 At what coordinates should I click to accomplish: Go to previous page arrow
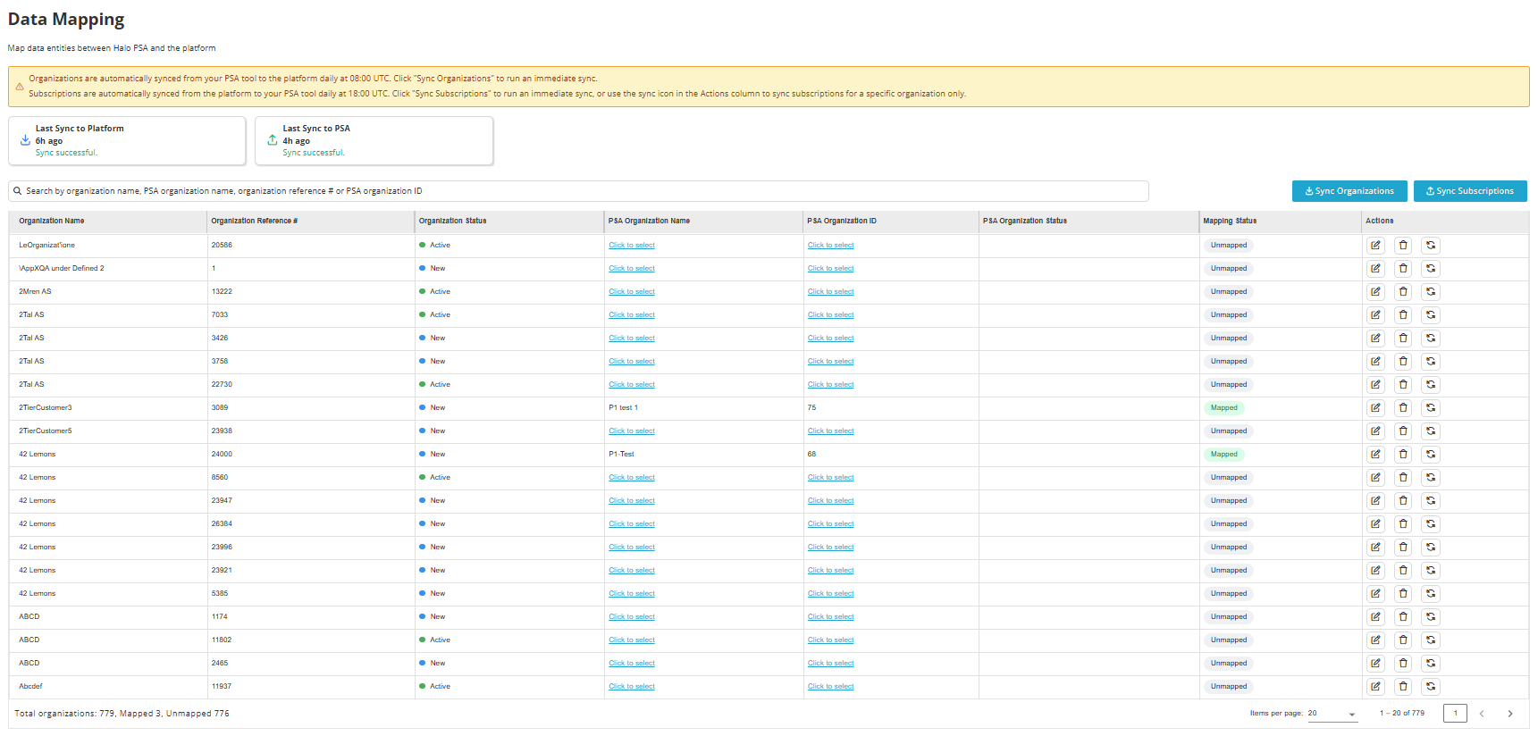click(1482, 714)
